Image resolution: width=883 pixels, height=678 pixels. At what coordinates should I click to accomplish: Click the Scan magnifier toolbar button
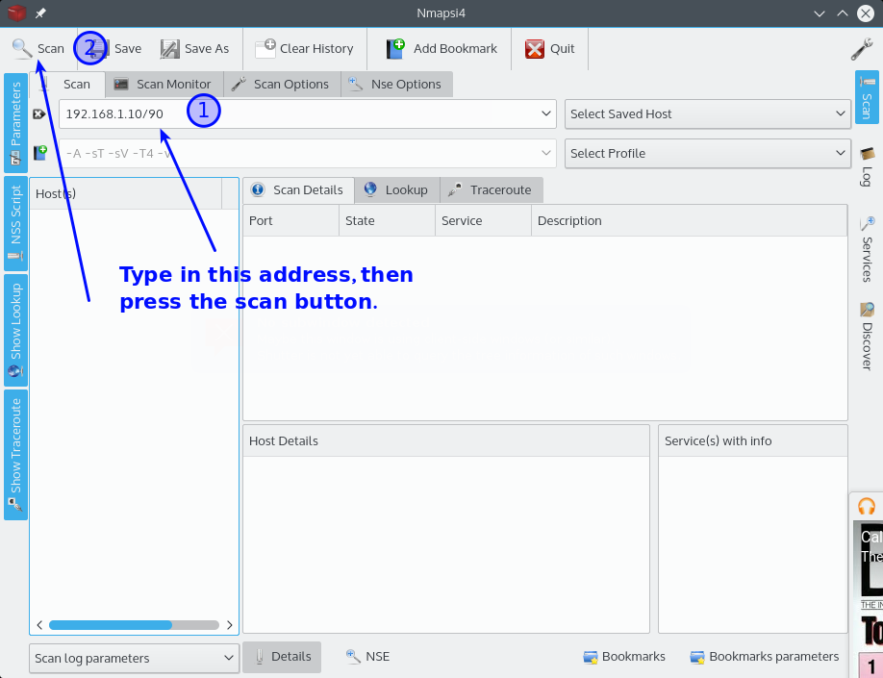click(x=38, y=49)
